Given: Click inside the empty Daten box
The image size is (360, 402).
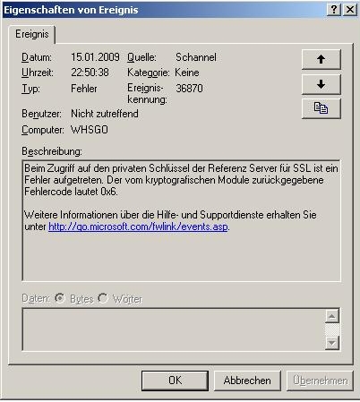Looking at the screenshot, I should [x=174, y=329].
